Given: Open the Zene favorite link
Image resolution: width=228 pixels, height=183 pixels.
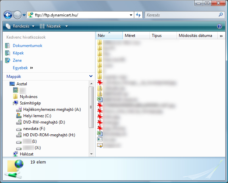Looking at the screenshot, I should 17,60.
